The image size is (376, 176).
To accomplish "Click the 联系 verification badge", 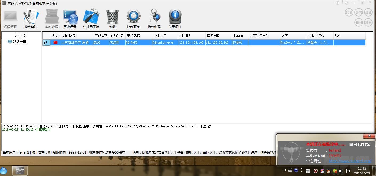I will click(x=368, y=22).
